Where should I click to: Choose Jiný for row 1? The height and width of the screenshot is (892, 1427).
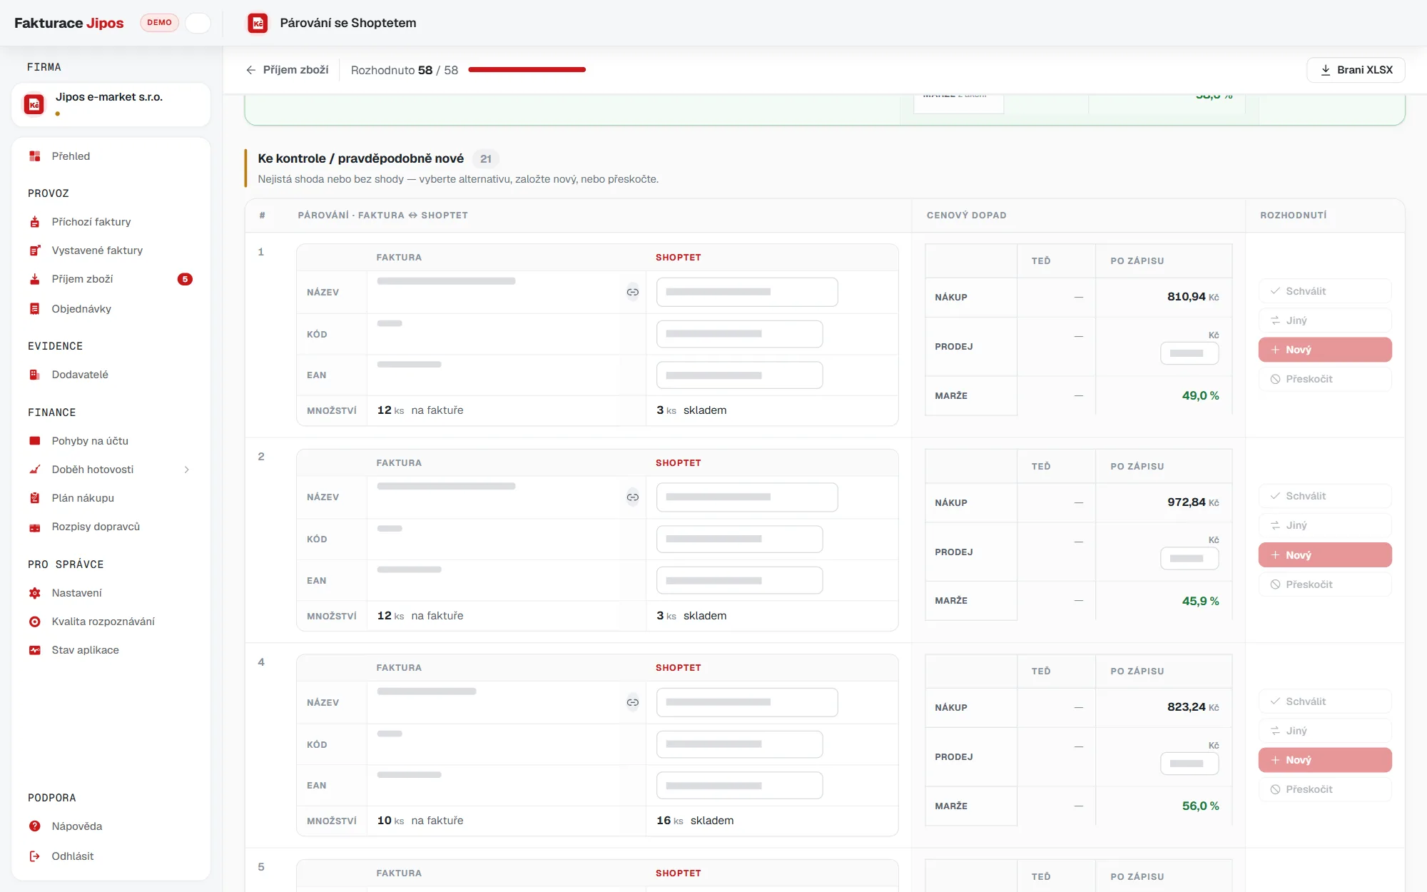click(x=1325, y=320)
